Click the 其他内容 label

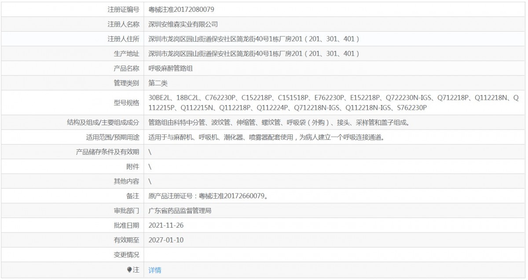click(126, 181)
